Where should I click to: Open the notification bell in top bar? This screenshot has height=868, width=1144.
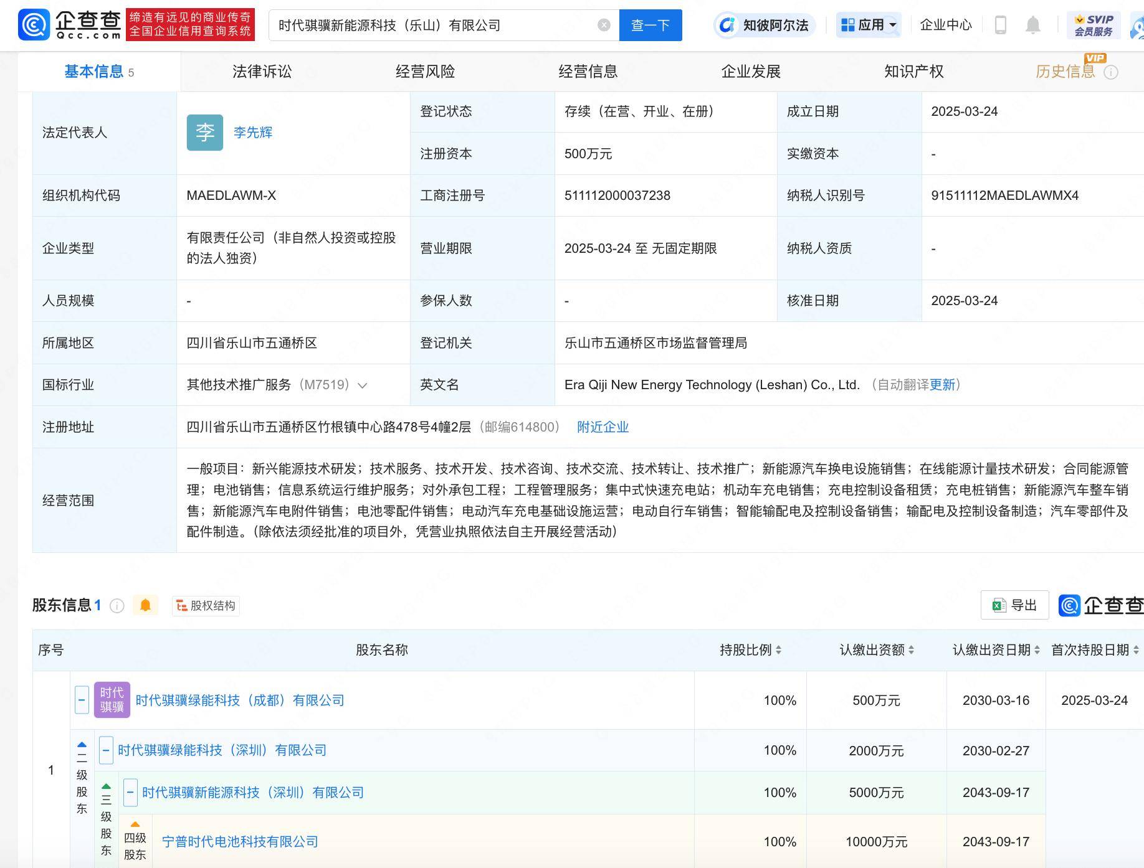point(1033,25)
